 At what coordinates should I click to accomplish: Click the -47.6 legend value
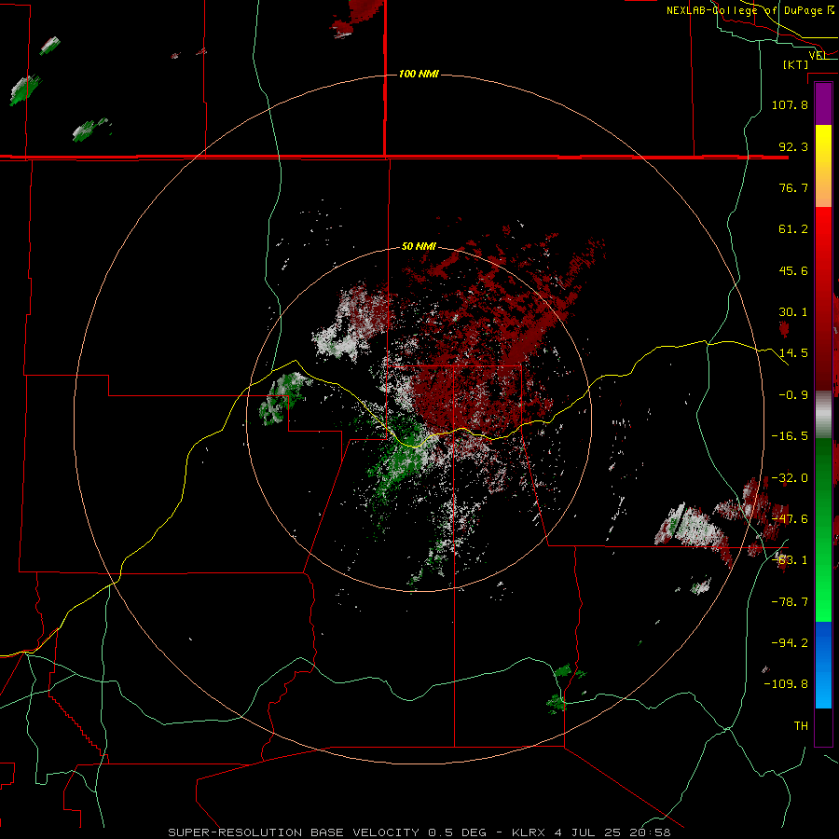[790, 519]
